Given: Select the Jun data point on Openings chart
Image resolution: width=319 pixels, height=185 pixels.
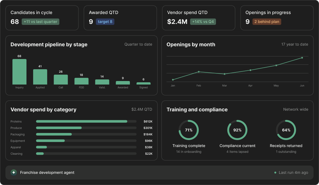Looking at the screenshot, I should tap(302, 58).
